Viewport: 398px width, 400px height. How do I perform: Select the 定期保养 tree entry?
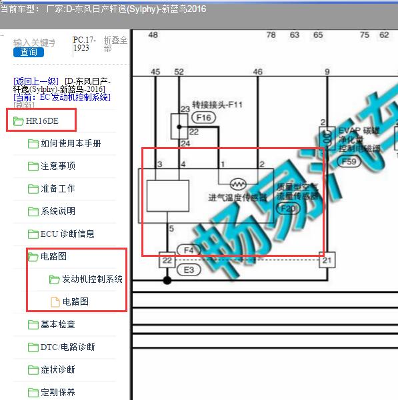coord(58,392)
